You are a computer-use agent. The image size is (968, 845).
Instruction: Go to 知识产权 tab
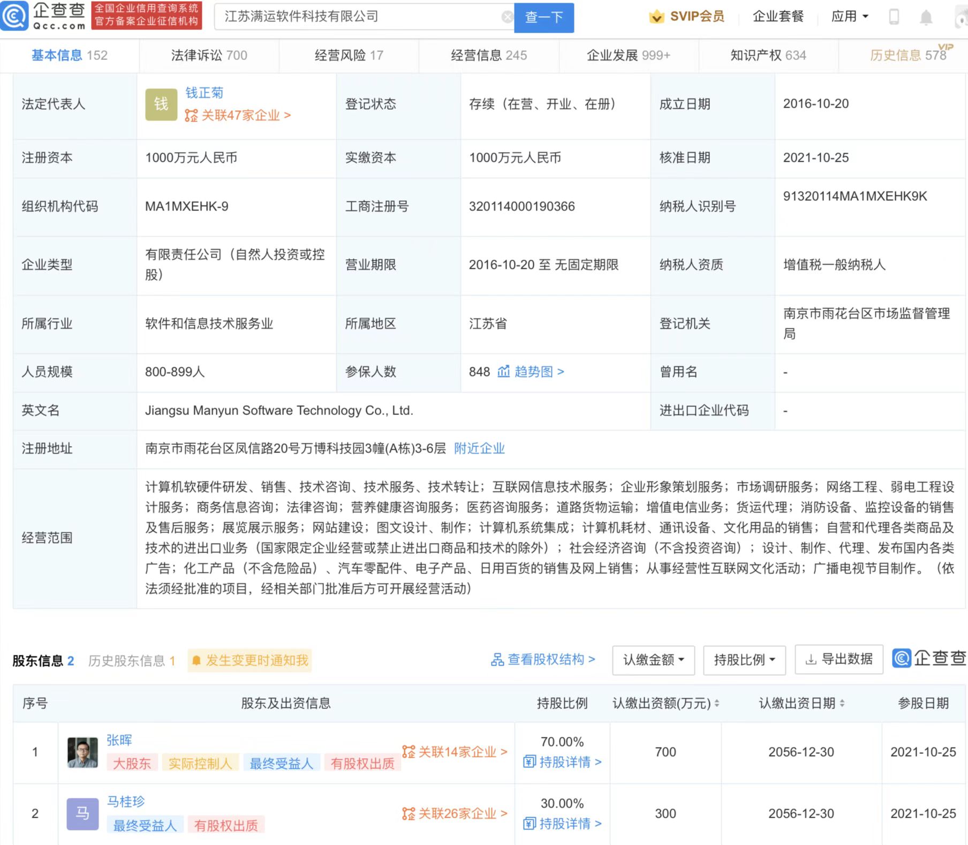[x=768, y=55]
